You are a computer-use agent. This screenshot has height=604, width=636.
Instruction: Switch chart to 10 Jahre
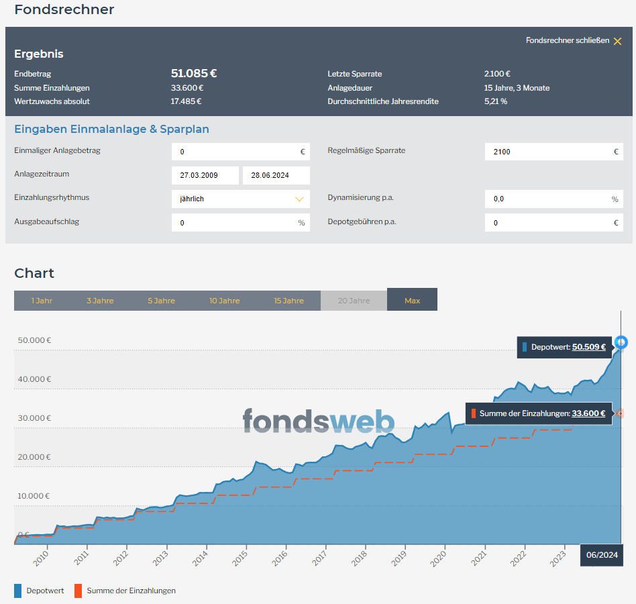224,300
